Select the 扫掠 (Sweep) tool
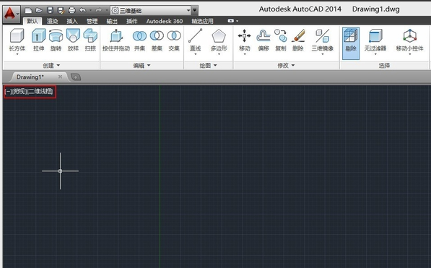 [x=90, y=40]
